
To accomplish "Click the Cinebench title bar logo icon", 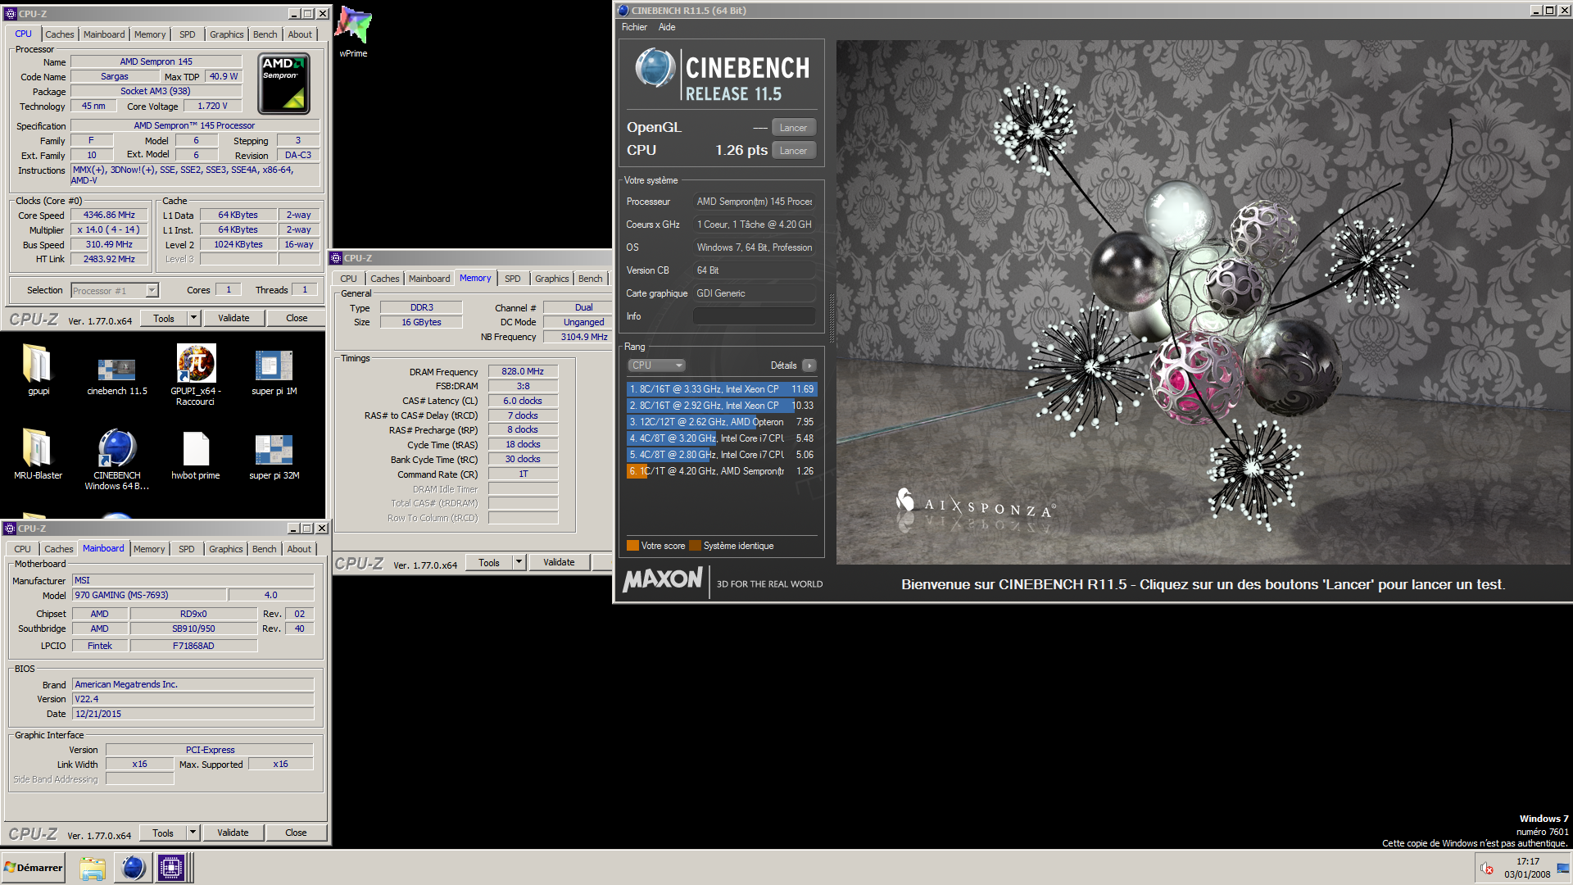I will pos(623,11).
